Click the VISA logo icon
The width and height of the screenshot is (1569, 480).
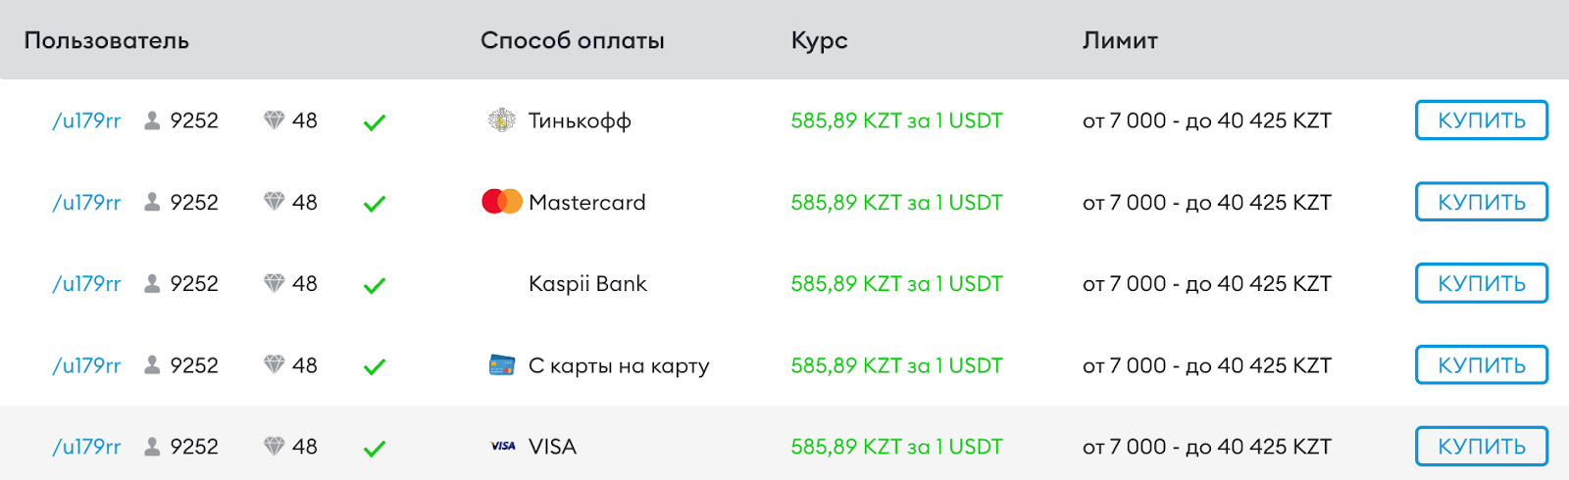(503, 447)
